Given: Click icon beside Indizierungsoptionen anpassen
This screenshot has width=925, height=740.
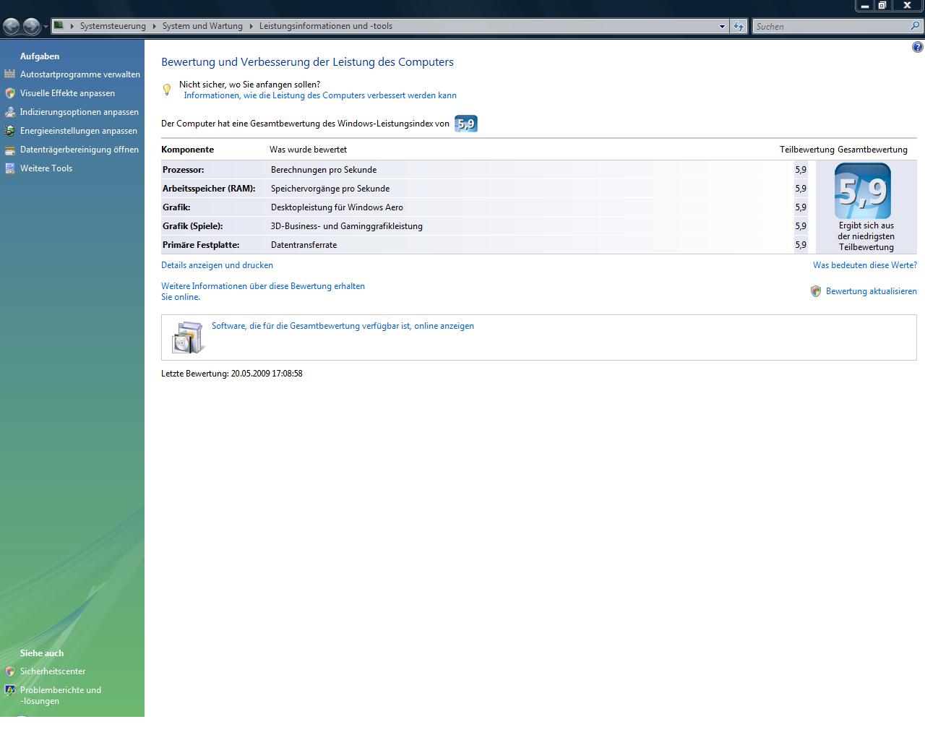Looking at the screenshot, I should coord(9,112).
